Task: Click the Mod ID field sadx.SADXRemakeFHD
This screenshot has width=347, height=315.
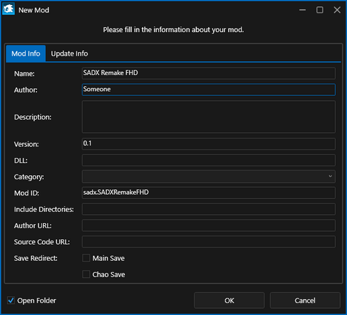Action: tap(209, 193)
